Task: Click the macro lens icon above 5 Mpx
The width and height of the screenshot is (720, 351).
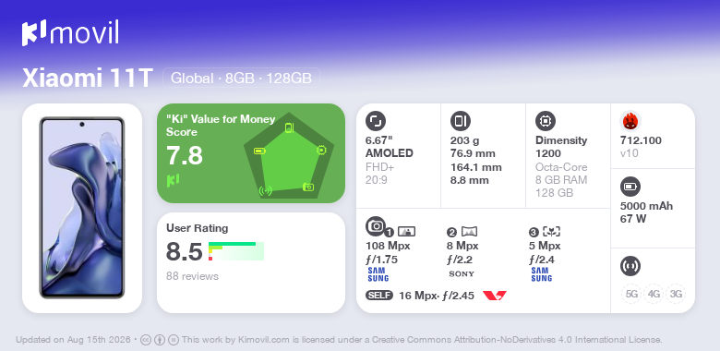Action: click(x=551, y=232)
